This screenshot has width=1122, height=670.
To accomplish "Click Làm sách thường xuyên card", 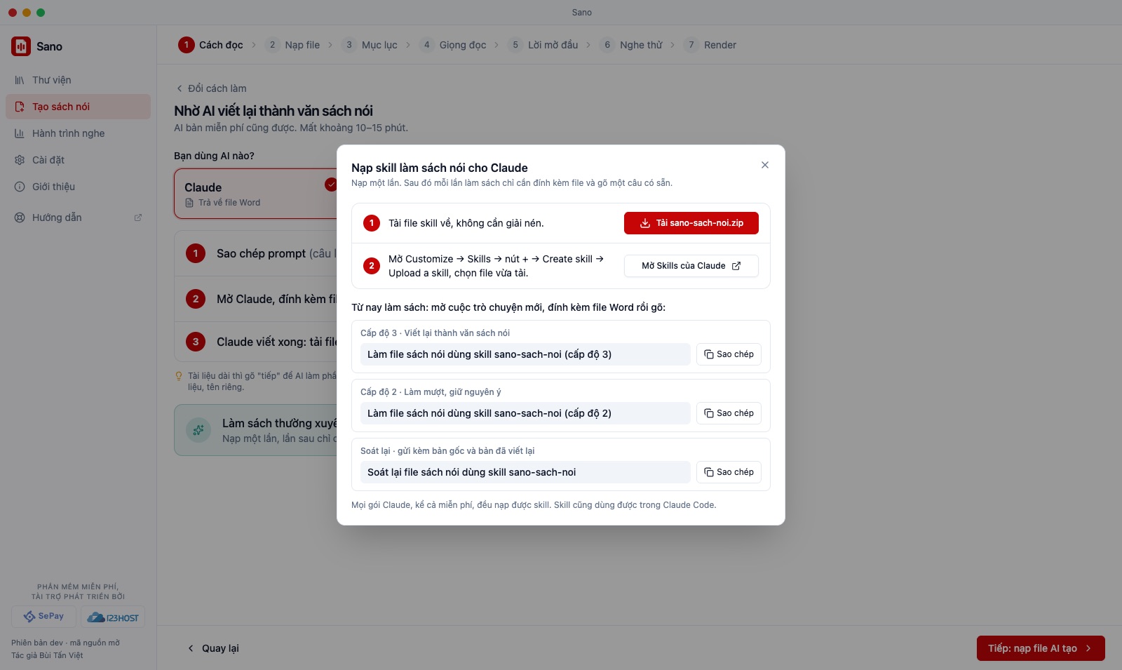I will (256, 430).
